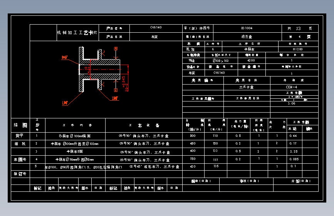Screen dimensions: 334x216
Task: Select the material grade 'HT200'
Action: tap(297, 49)
